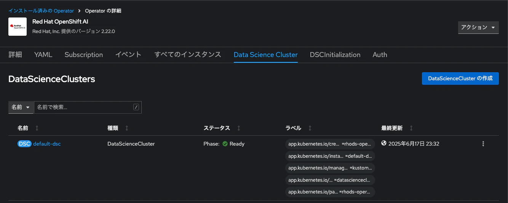Screen dimensions: 508x203
Task: Click the DSC resource badge
Action: point(25,144)
